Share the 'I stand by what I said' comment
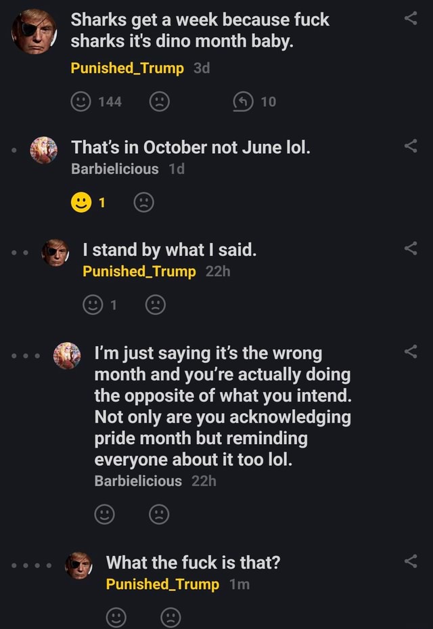 (411, 250)
